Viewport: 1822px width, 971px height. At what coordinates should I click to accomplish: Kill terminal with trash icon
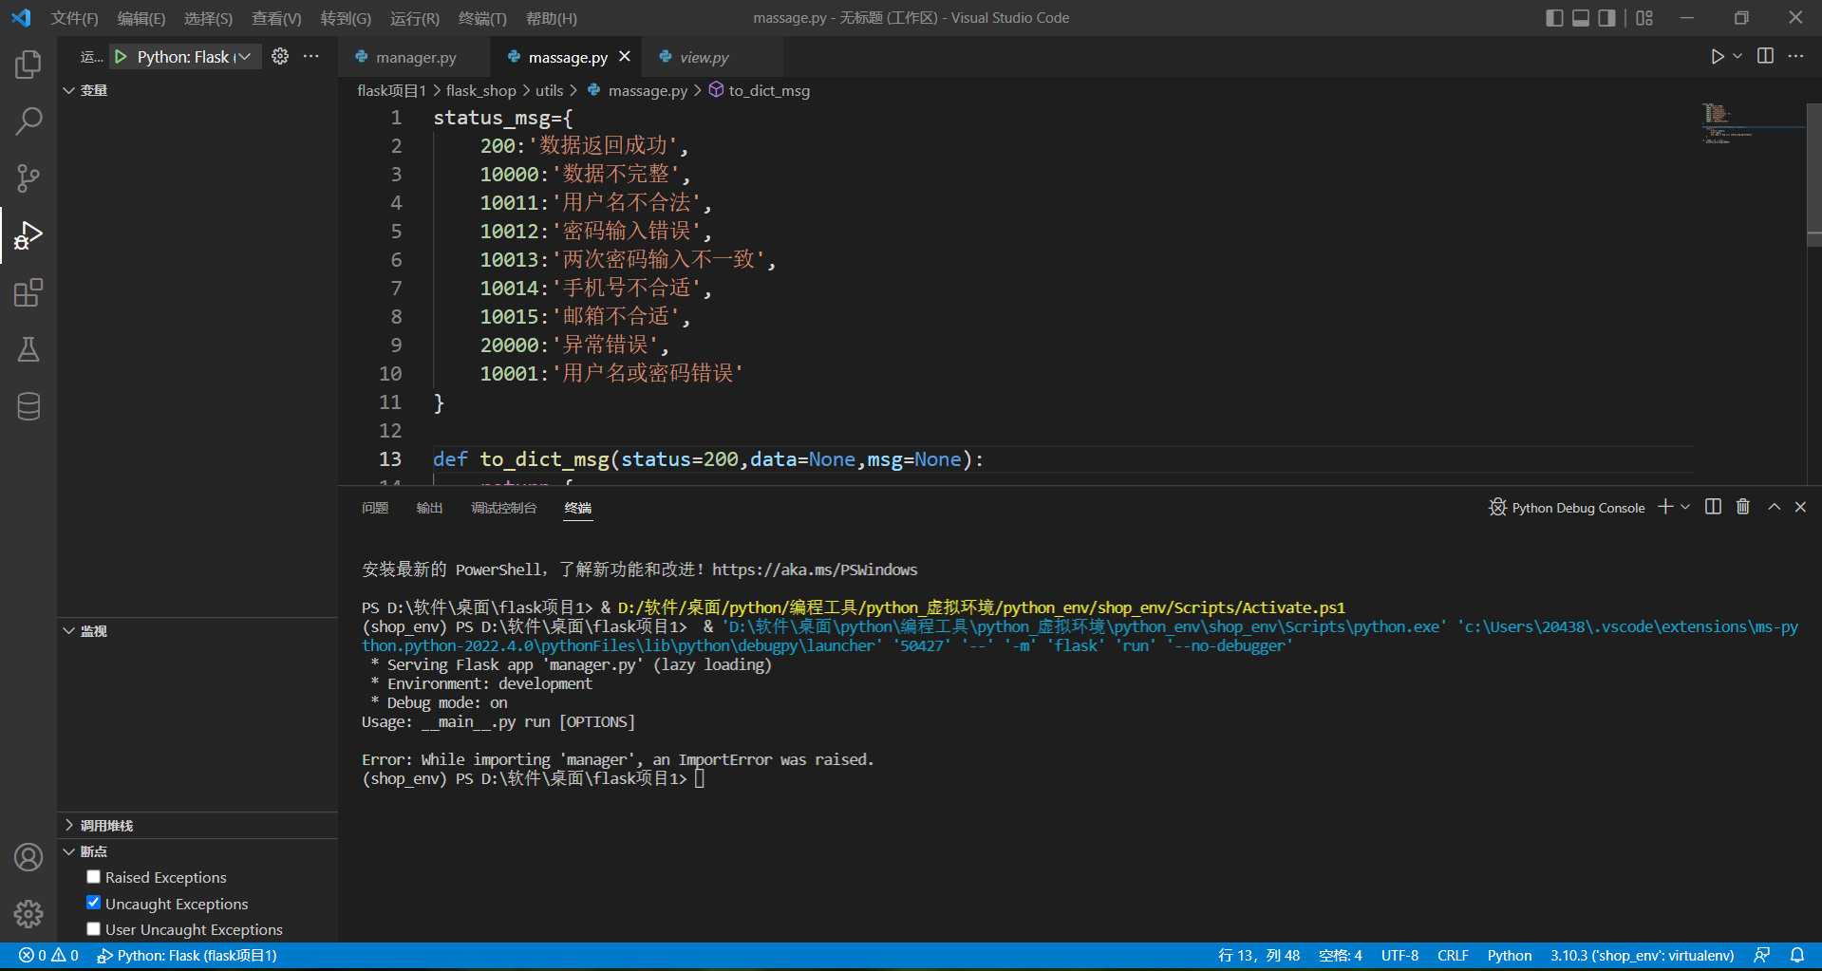[x=1743, y=507]
